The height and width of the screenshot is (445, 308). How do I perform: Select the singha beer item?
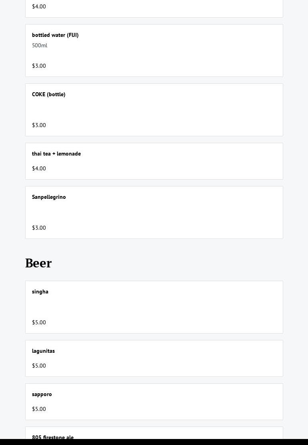[x=154, y=307]
